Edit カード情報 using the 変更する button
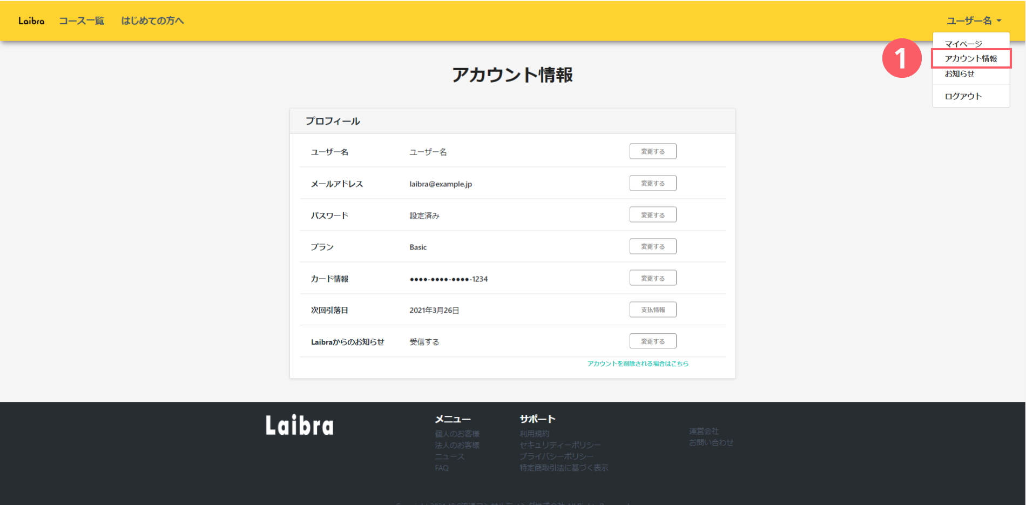Image resolution: width=1026 pixels, height=505 pixels. coord(652,278)
